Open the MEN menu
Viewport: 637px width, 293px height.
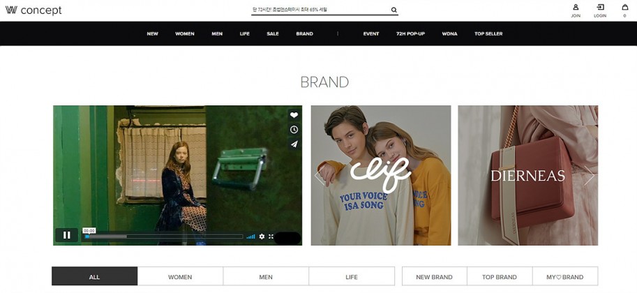[217, 33]
